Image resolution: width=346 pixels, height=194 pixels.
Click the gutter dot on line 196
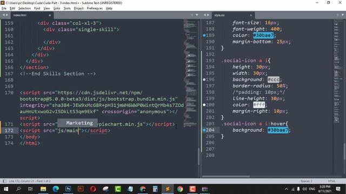(204, 80)
